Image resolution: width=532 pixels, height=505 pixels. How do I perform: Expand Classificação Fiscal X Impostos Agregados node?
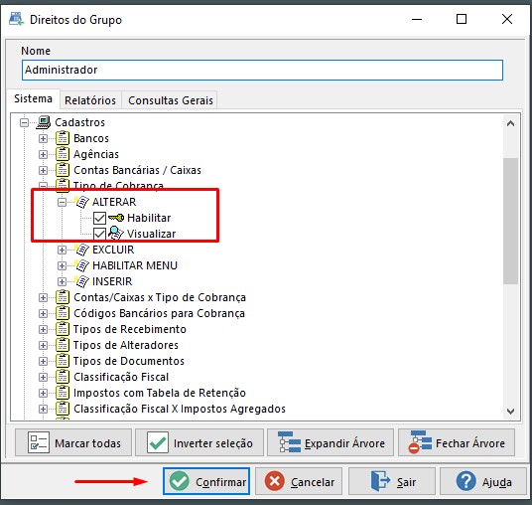coord(43,409)
